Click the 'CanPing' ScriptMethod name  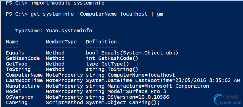[x=16, y=102]
